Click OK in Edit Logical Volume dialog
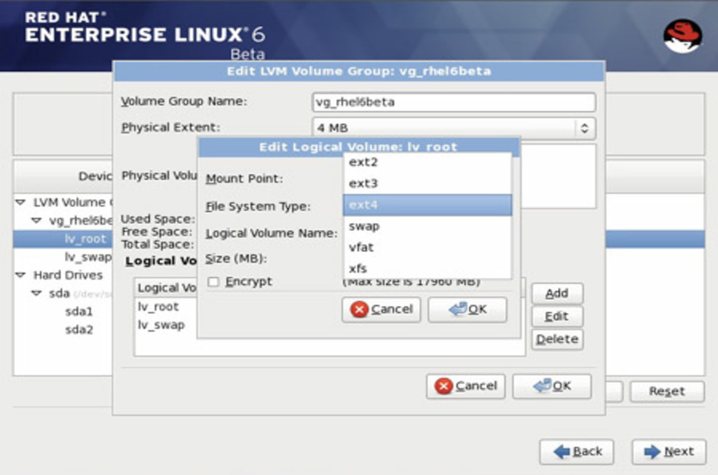Image resolution: width=718 pixels, height=475 pixels. coord(467,310)
